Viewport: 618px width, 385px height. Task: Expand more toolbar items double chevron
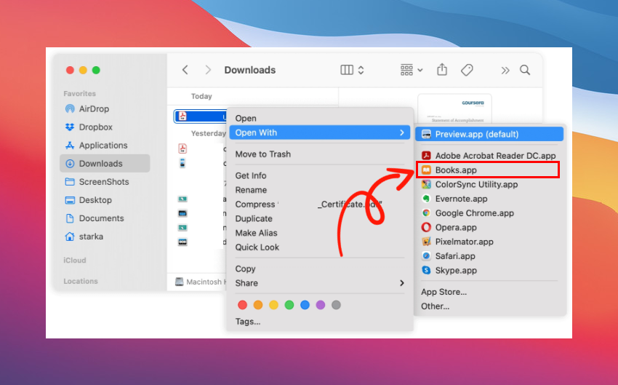click(x=505, y=71)
